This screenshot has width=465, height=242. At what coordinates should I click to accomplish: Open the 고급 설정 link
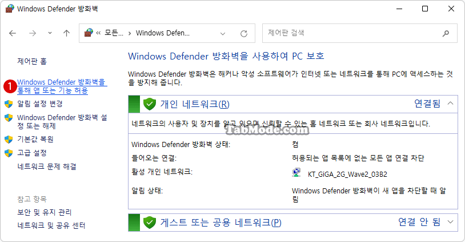(x=32, y=153)
